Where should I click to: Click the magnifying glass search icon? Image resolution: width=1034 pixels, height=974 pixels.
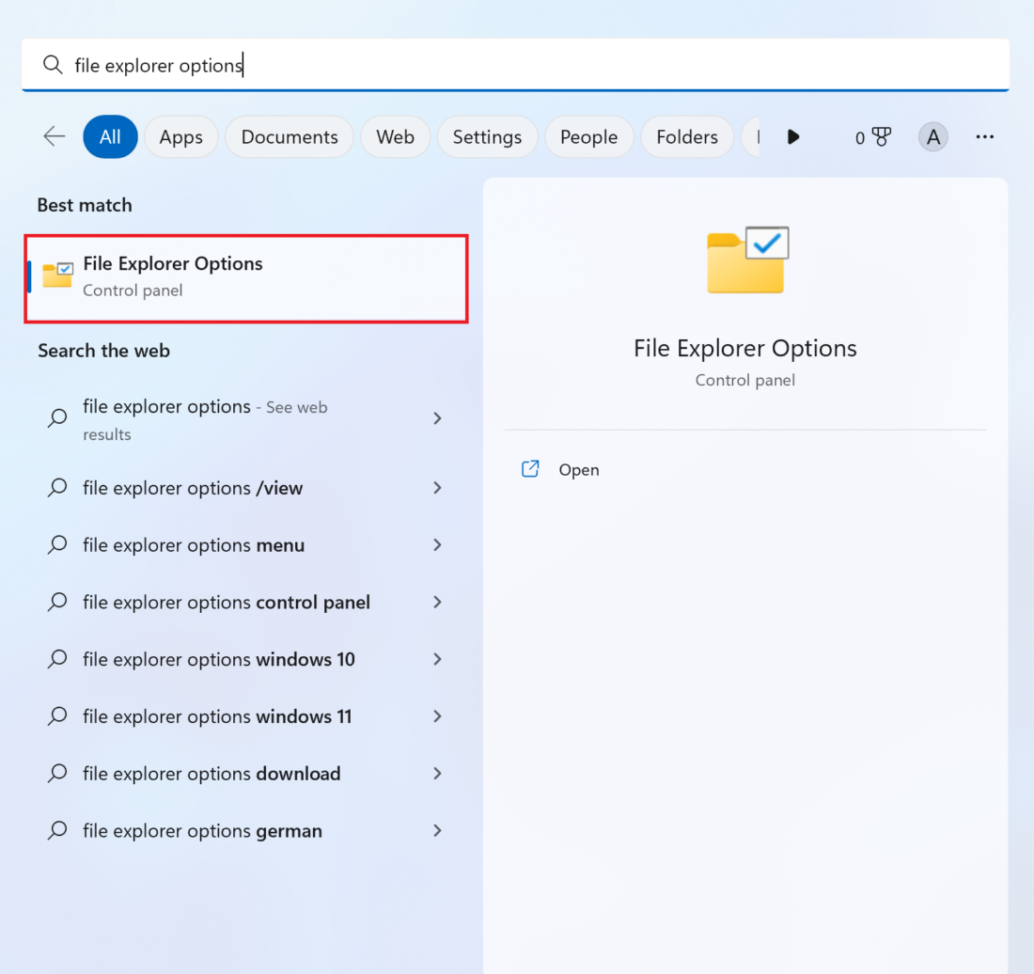[x=53, y=65]
